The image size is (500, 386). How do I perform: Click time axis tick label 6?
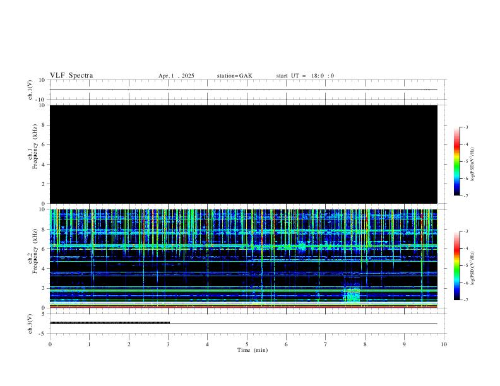(x=286, y=344)
